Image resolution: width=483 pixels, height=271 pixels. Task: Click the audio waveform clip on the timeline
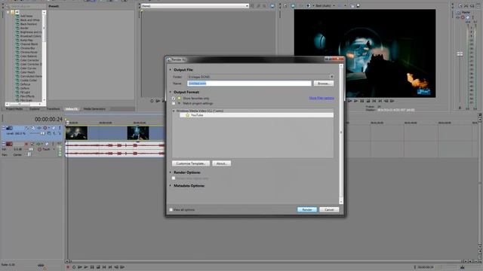[115, 149]
